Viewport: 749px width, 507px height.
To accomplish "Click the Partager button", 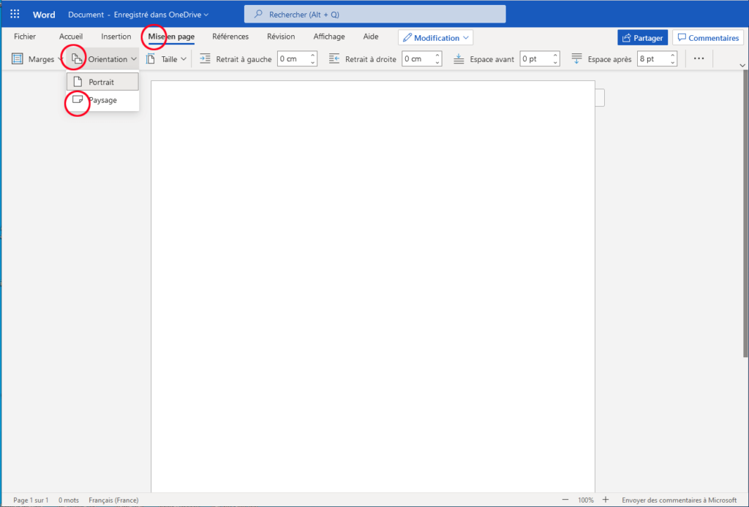I will point(642,38).
